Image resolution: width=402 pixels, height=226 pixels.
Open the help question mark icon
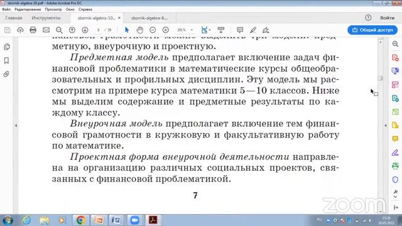[x=368, y=18]
